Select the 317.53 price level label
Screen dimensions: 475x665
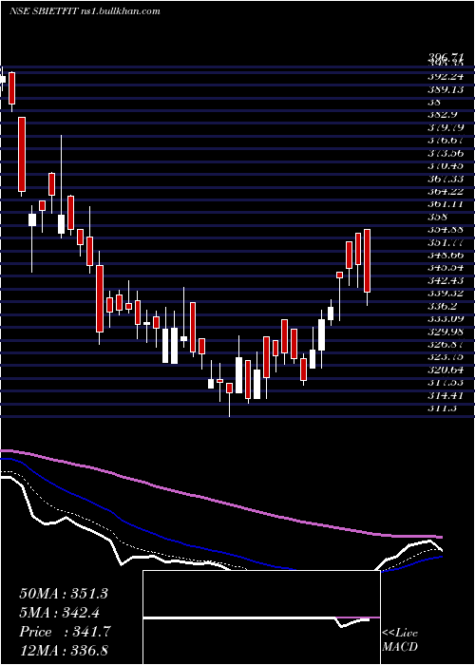pyautogui.click(x=445, y=382)
